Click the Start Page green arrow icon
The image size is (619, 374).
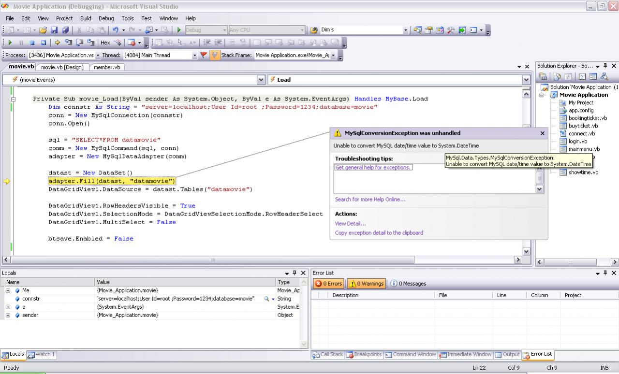(x=462, y=30)
